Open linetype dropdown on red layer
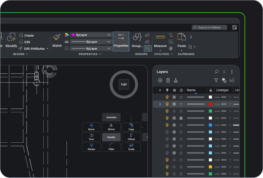This screenshot has width=263, height=178. (x=230, y=104)
